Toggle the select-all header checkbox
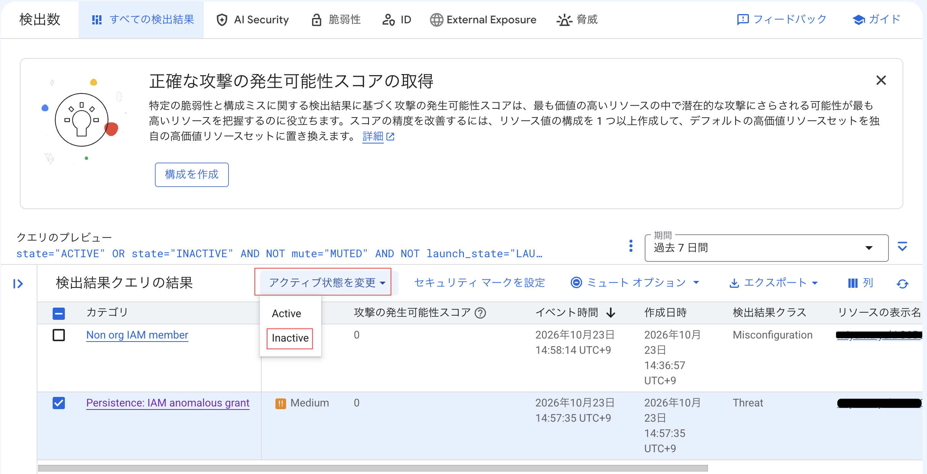 59,313
